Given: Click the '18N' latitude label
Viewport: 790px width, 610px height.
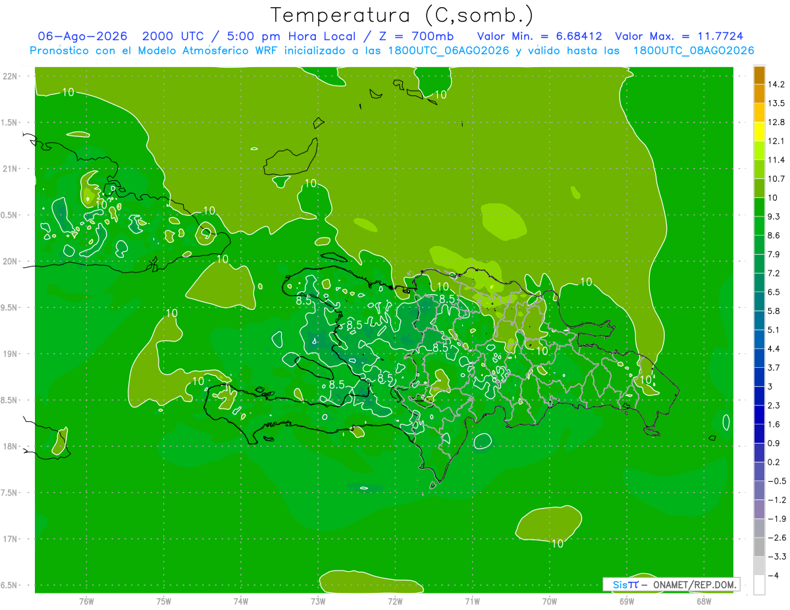Looking at the screenshot, I should 9,447.
